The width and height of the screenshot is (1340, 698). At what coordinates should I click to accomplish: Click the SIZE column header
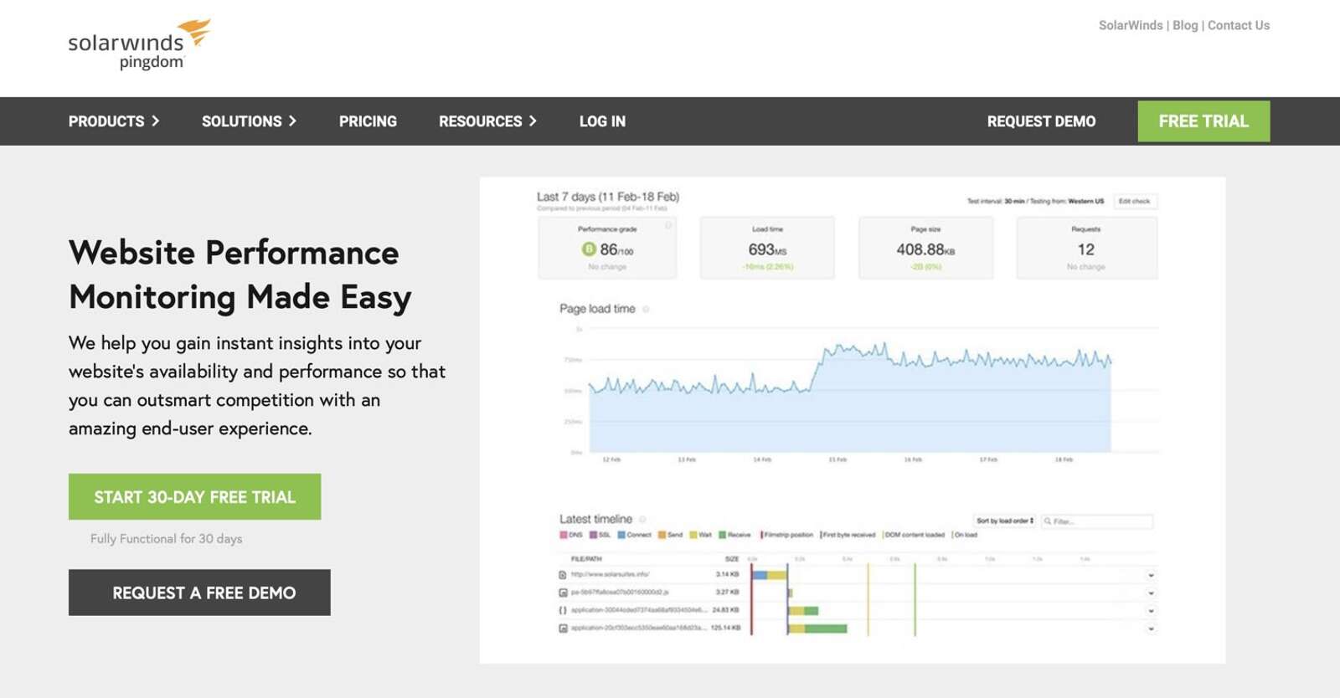[x=732, y=558]
